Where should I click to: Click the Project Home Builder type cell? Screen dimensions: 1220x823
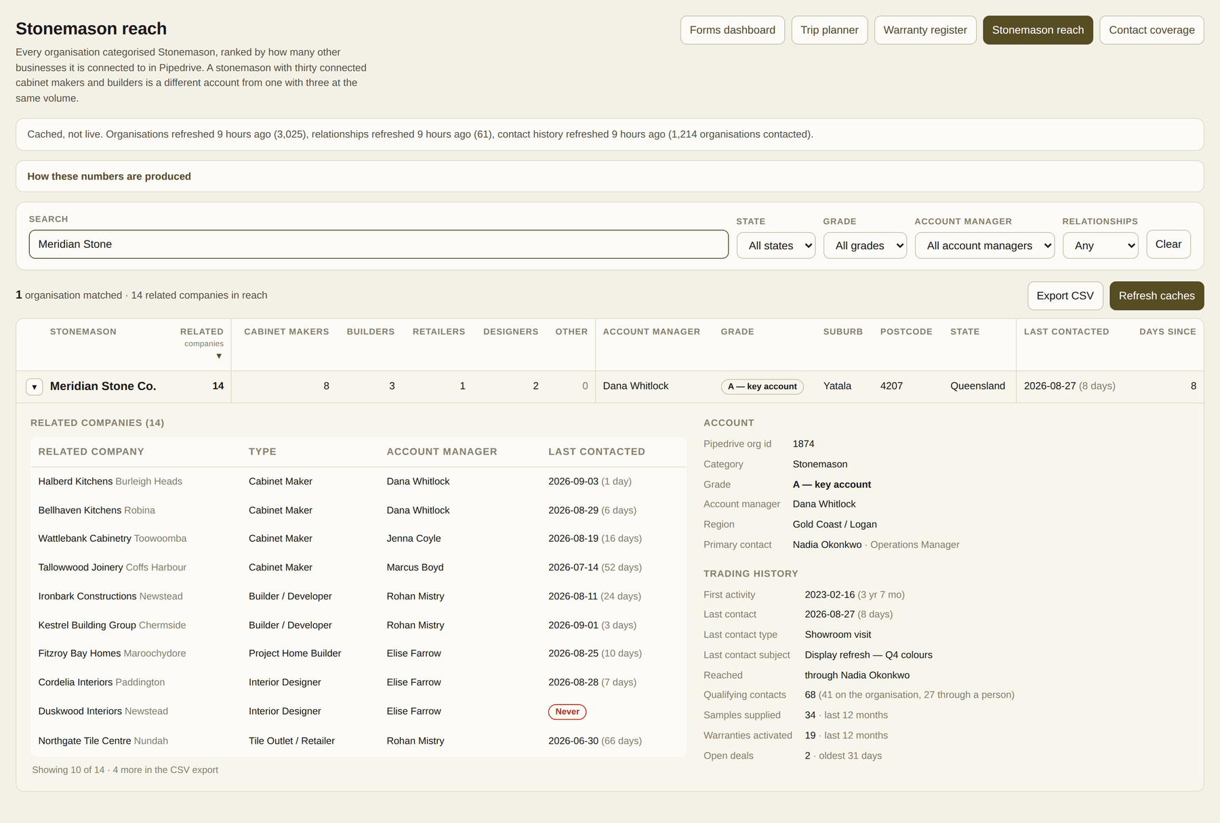pos(295,654)
